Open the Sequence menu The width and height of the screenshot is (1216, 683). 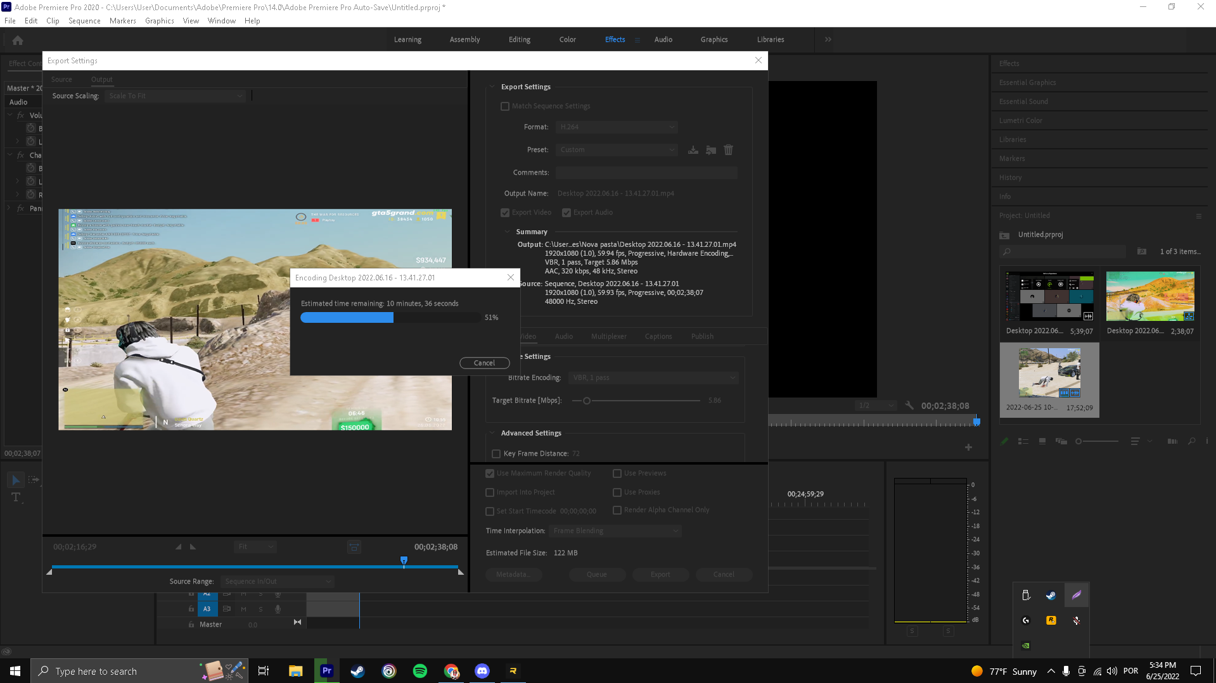coord(84,21)
